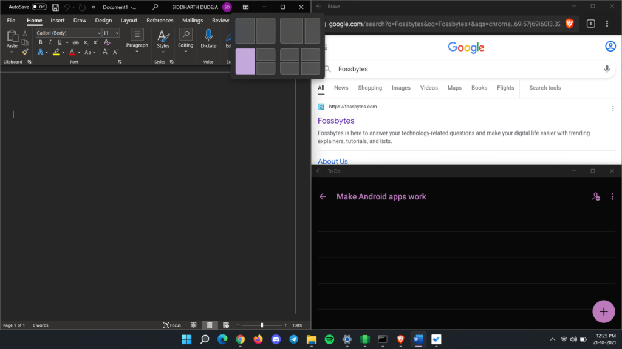
Task: Select the Format Painter brush icon
Action: coord(25,52)
